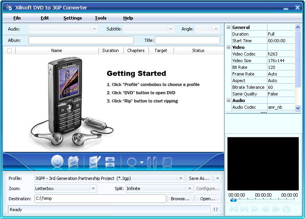The height and width of the screenshot is (219, 305).
Task: Click the Xilisoft application title bar icon
Action: [x=9, y=7]
